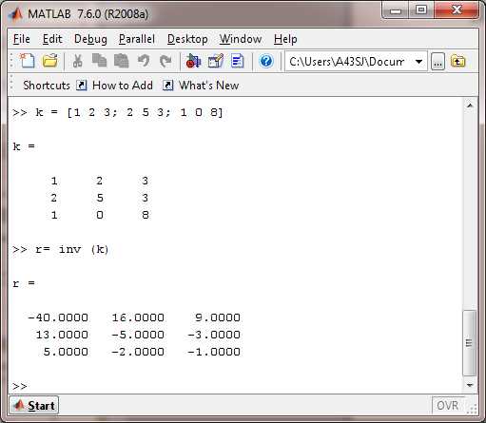Screen dimensions: 486x423
Task: Click the Undo arrow icon
Action: pyautogui.click(x=144, y=61)
